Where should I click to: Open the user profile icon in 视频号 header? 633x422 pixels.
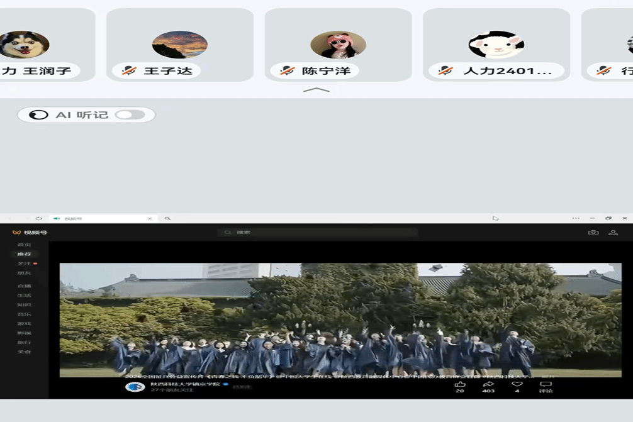(613, 232)
